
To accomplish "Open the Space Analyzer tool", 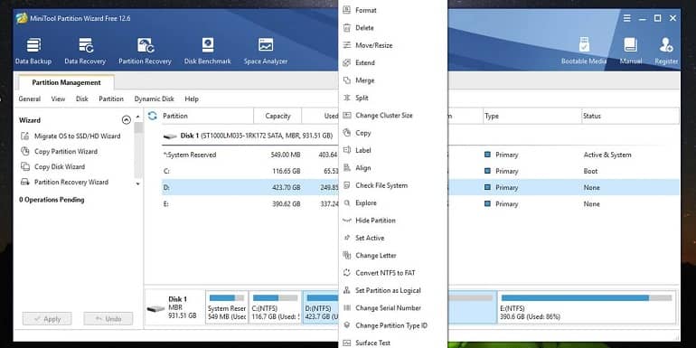I will coord(266,51).
